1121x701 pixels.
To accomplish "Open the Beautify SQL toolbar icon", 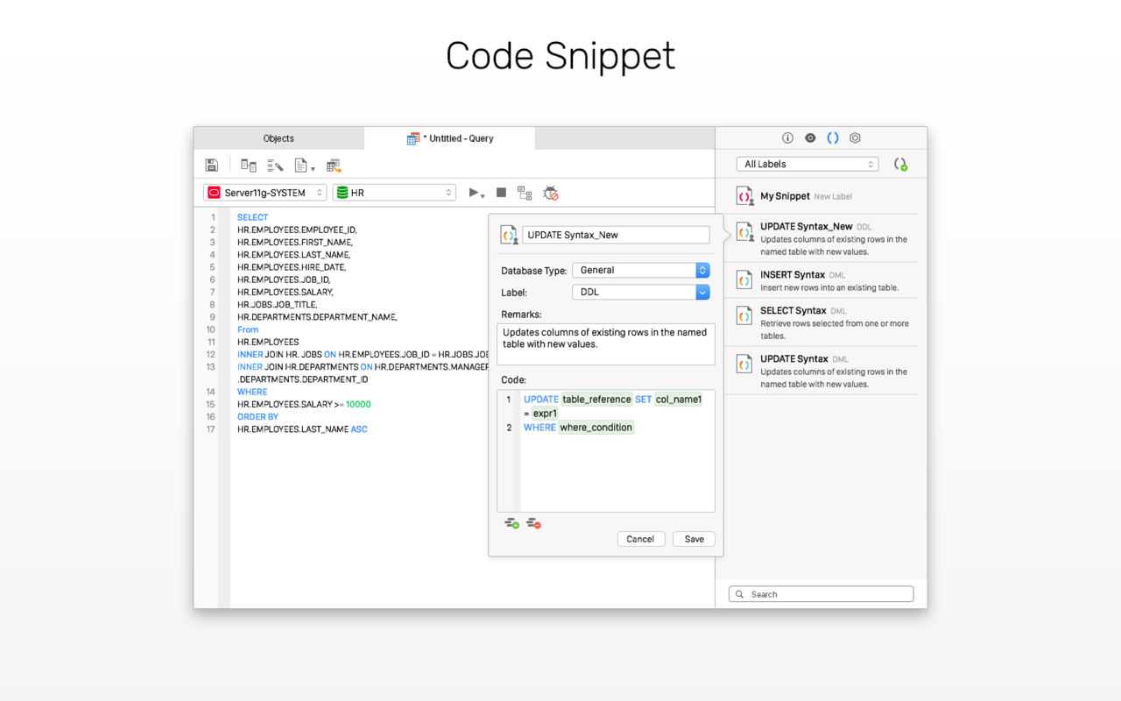I will click(275, 165).
